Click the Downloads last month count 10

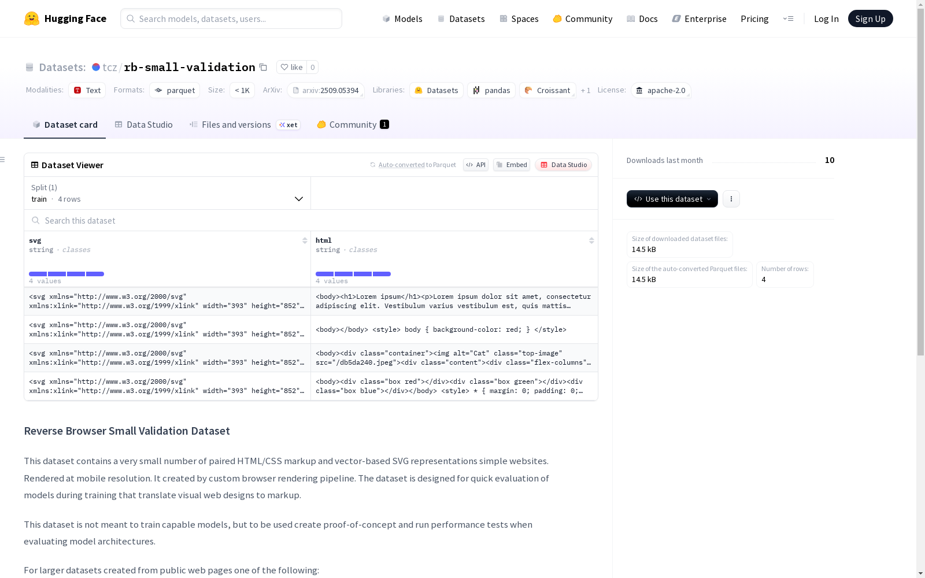(830, 160)
